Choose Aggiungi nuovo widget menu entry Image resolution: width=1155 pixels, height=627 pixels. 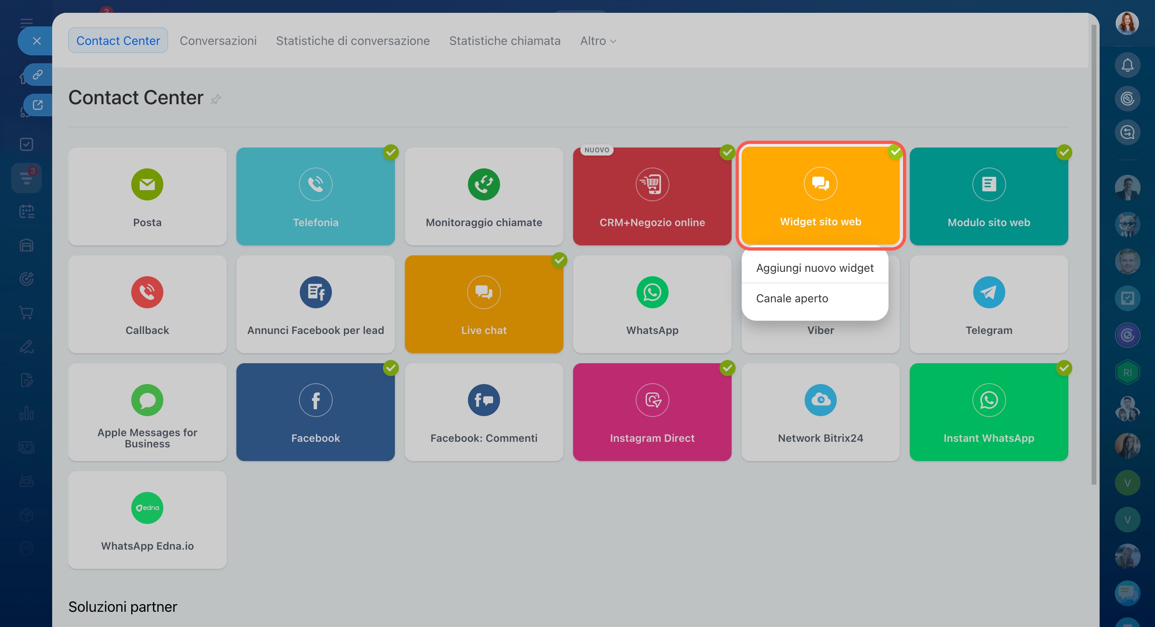tap(814, 268)
